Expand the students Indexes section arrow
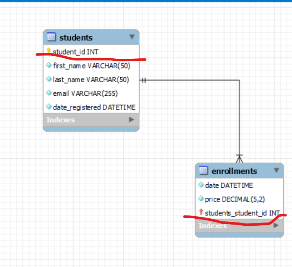The width and height of the screenshot is (292, 267). point(132,120)
